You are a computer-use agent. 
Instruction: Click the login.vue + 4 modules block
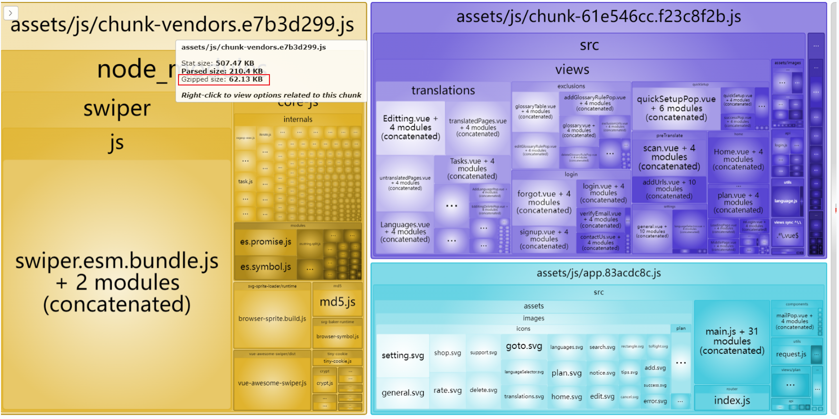pyautogui.click(x=603, y=193)
